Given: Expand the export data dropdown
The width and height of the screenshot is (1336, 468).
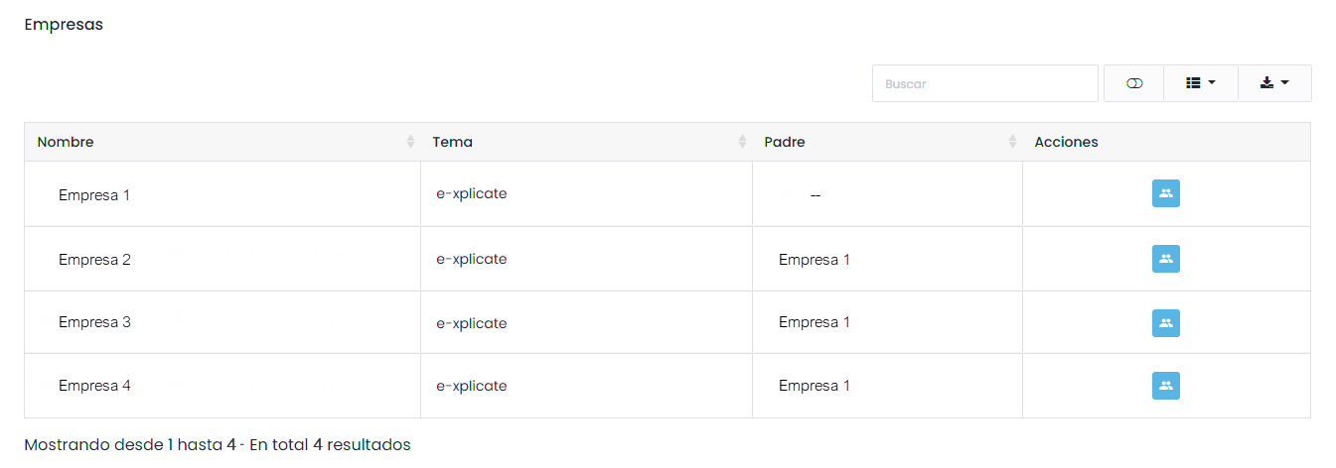Looking at the screenshot, I should 1274,83.
